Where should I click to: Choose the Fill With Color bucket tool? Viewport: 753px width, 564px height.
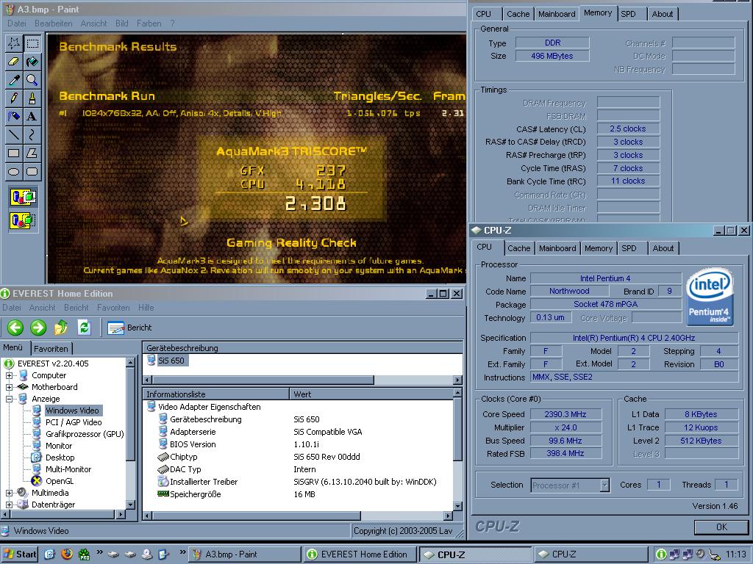pos(32,62)
